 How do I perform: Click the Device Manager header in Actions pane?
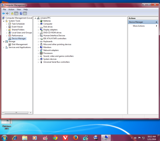[143, 22]
